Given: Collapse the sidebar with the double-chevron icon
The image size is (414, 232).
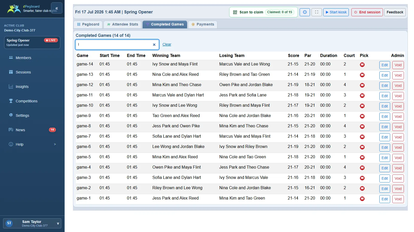Looking at the screenshot, I should (x=57, y=8).
